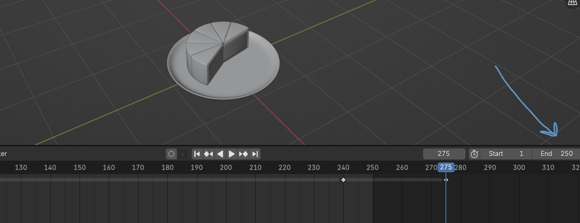Play the animation forward
Screen dimensions: 580x223
coord(232,154)
